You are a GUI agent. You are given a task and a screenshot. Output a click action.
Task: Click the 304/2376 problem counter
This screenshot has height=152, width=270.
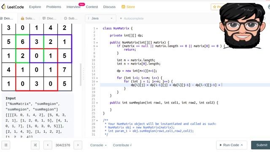click(63, 145)
